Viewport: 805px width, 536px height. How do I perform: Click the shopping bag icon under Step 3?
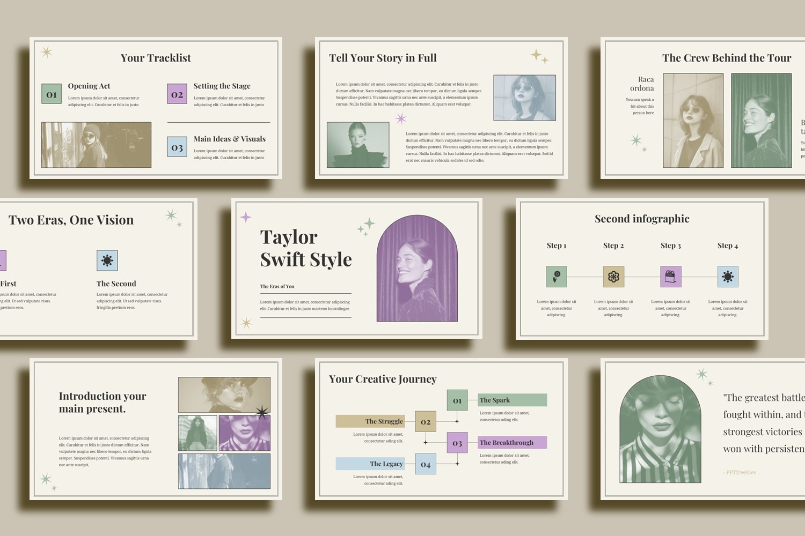tap(671, 277)
